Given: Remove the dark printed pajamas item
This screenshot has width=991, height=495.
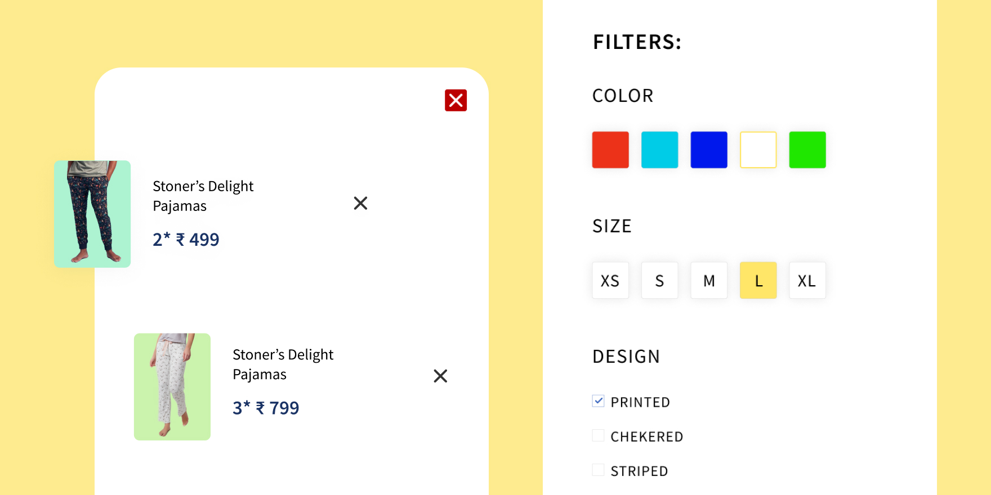Looking at the screenshot, I should pyautogui.click(x=360, y=203).
